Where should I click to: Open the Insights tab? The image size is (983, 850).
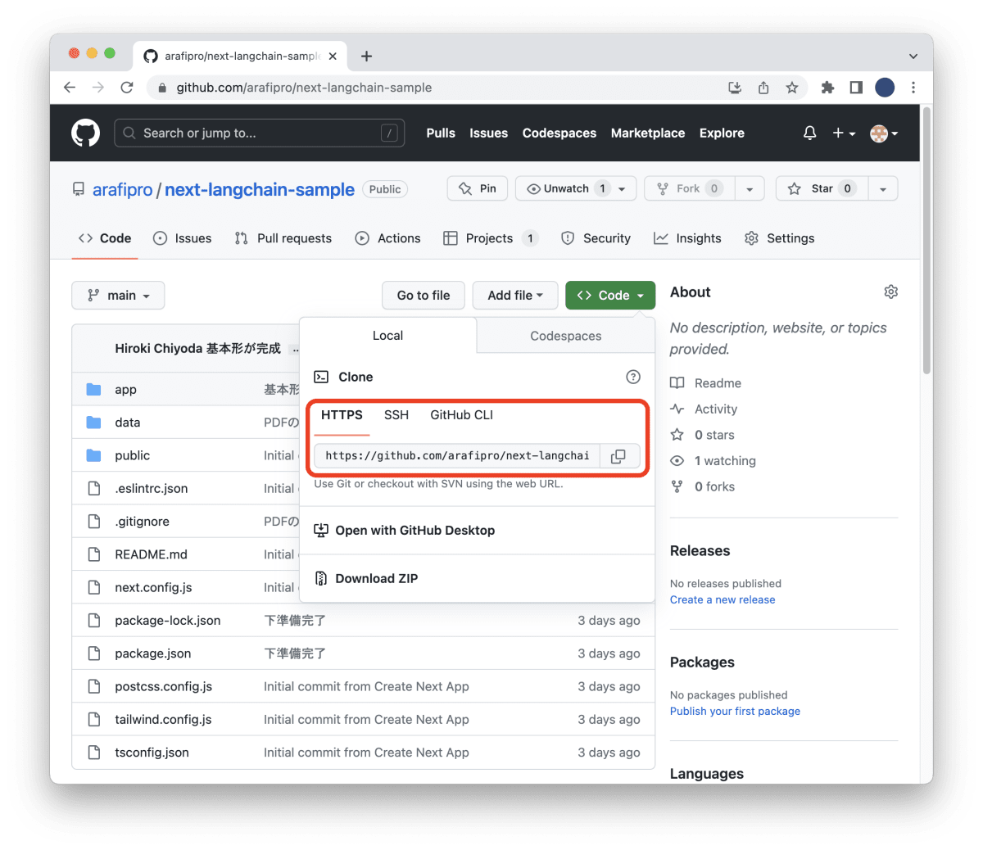687,238
